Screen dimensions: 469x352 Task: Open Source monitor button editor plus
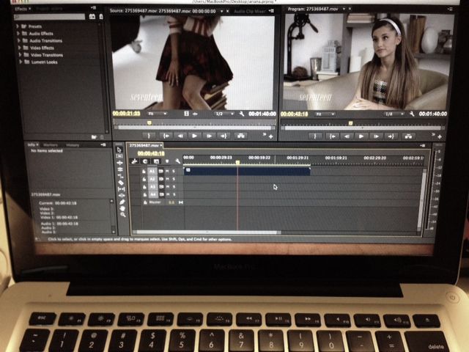(270, 136)
